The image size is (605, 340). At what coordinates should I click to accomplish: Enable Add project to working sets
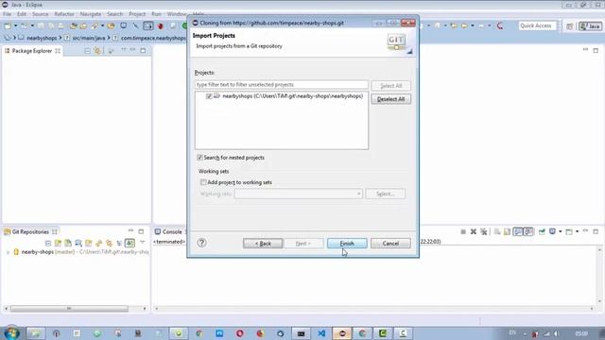point(203,182)
